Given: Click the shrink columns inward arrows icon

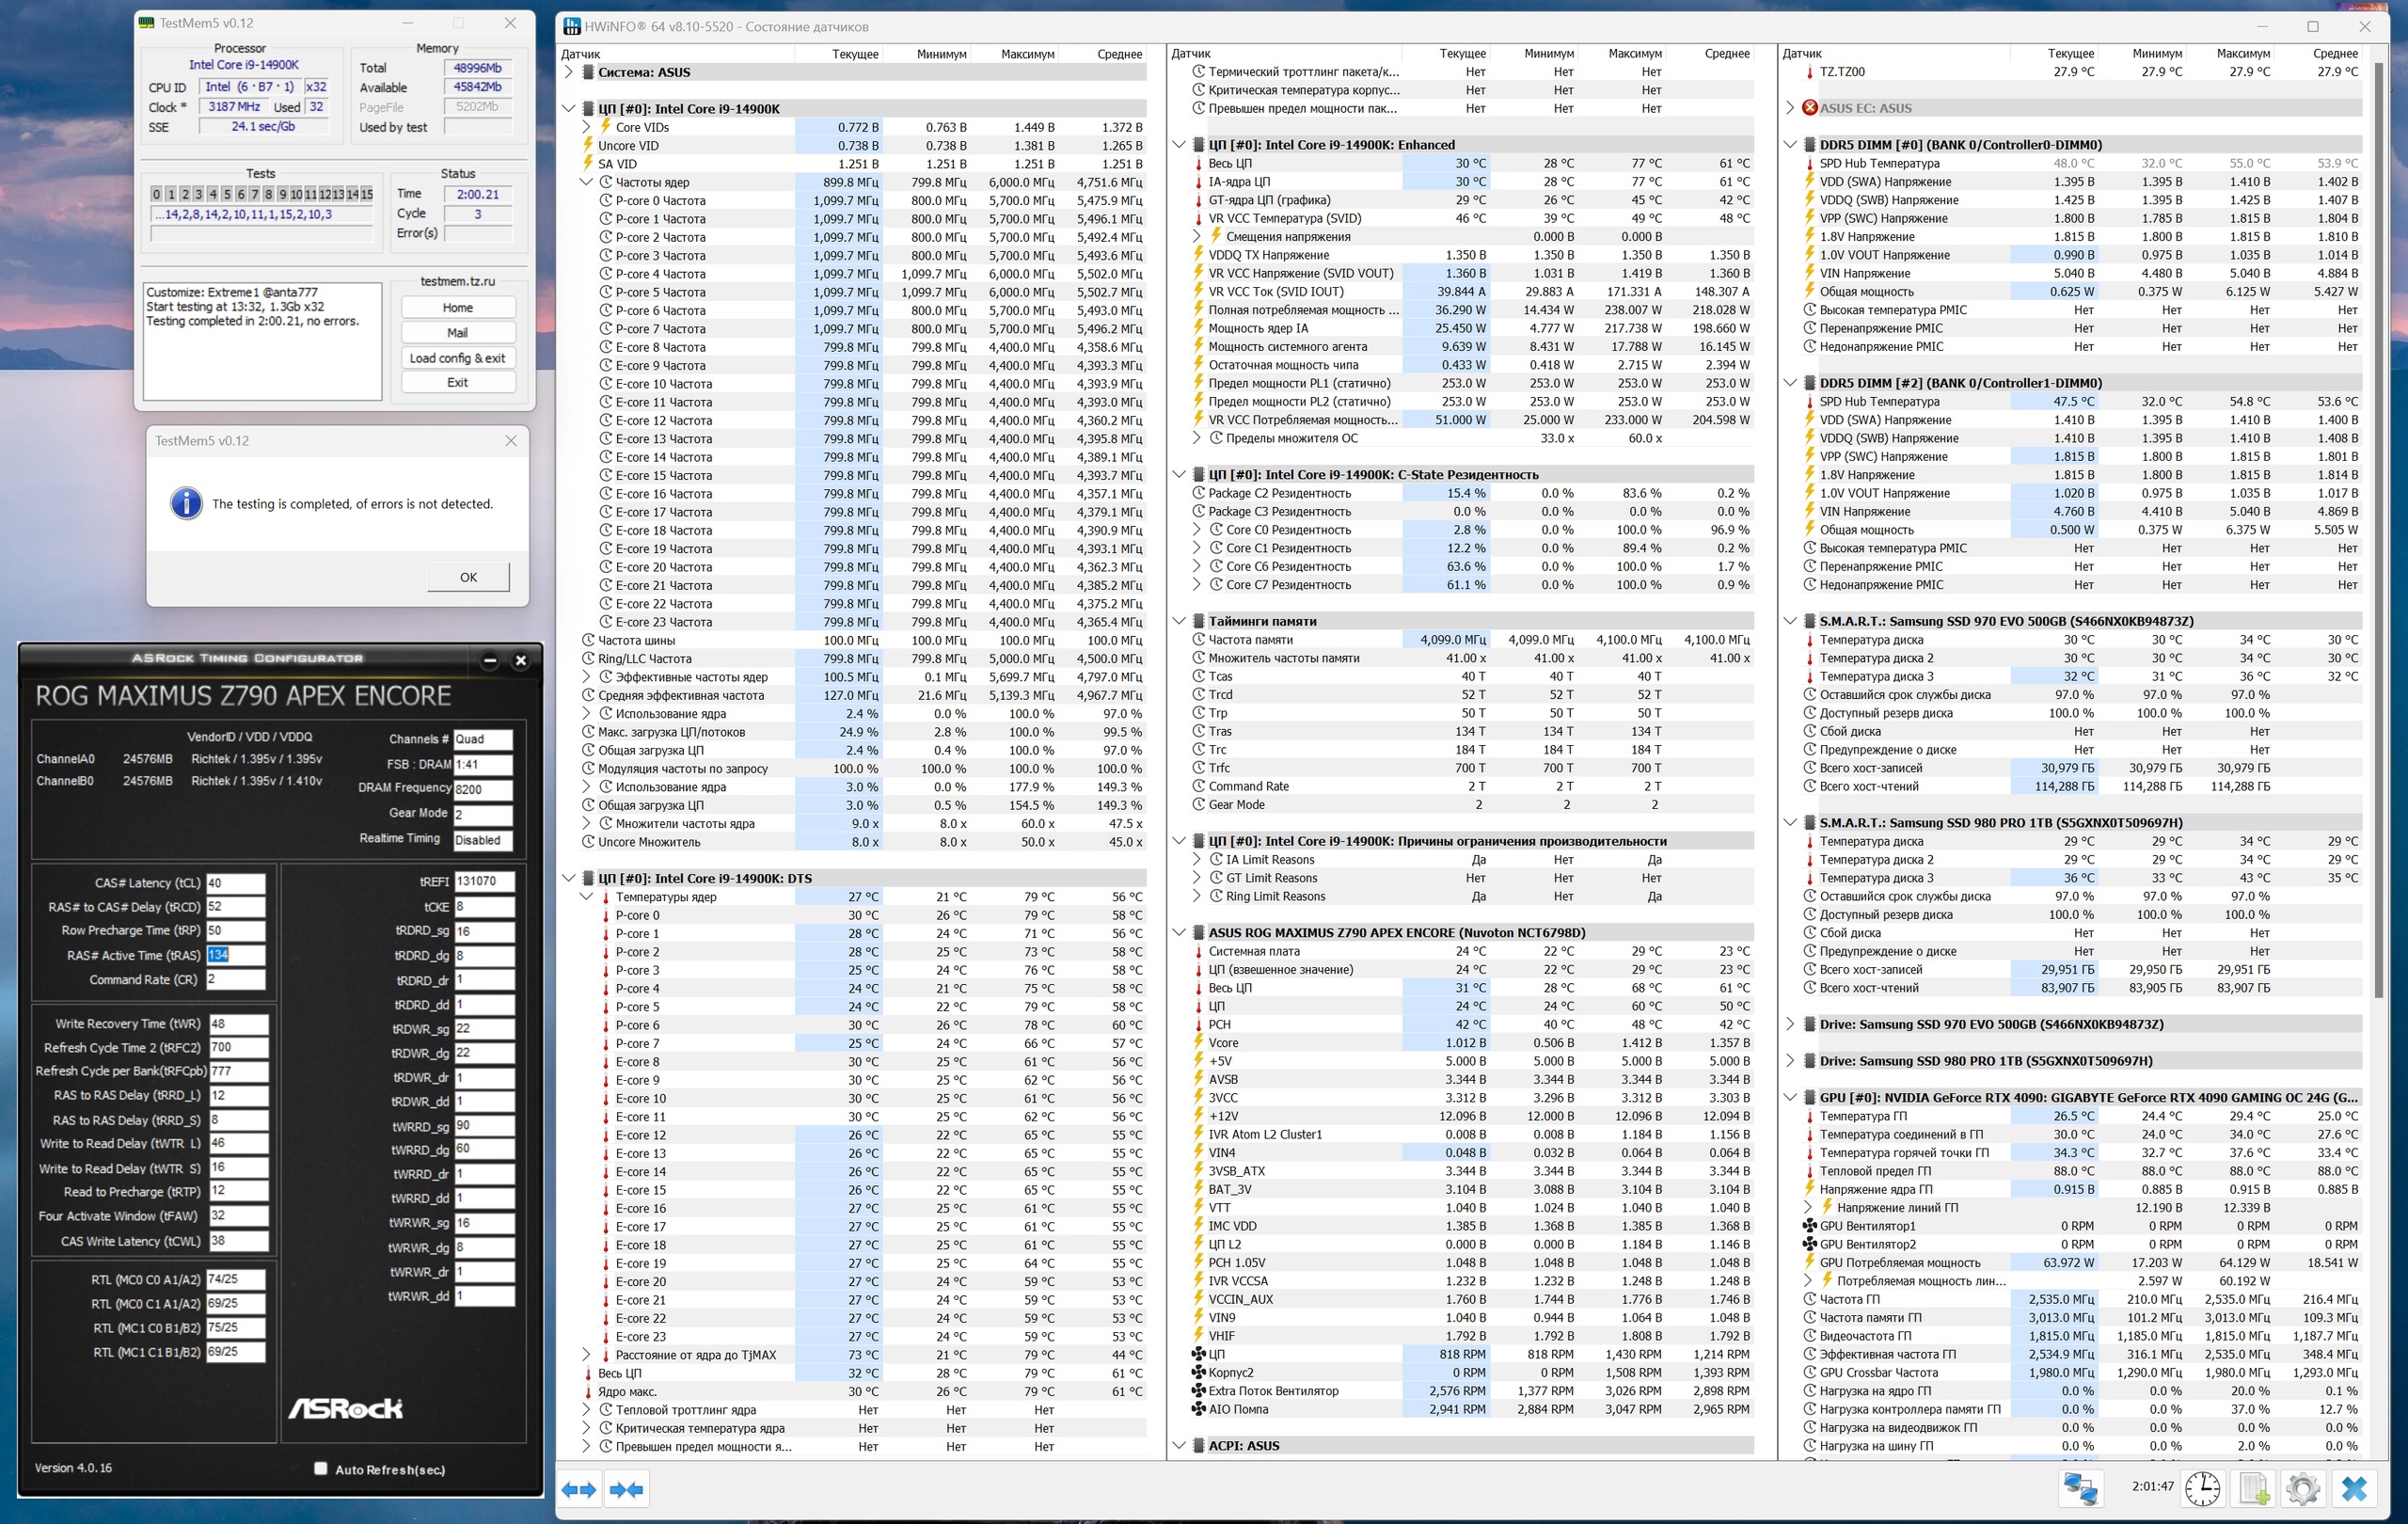Looking at the screenshot, I should click(626, 1489).
